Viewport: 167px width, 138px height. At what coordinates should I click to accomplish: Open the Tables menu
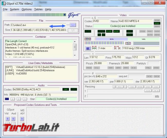click(x=38, y=9)
